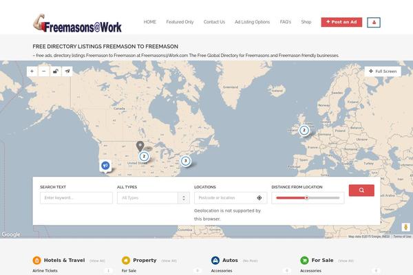413x275 pixels.
Task: Open the Accessories subcategory under For Sale
Action: point(311,270)
